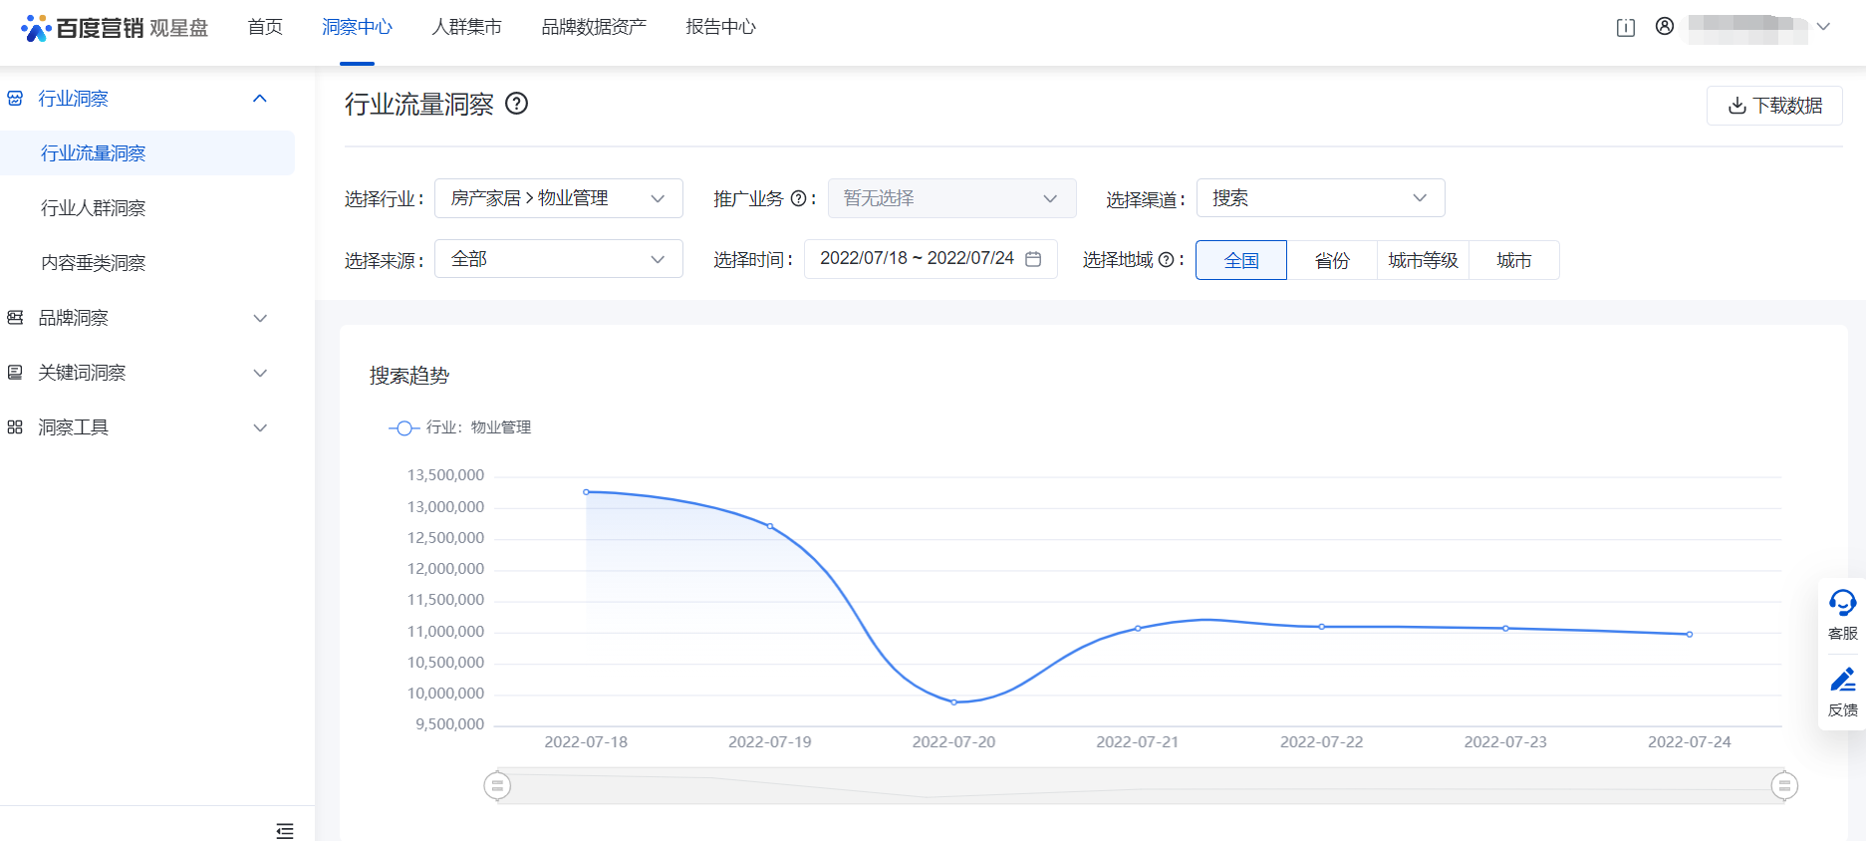Open help icon beside 行业流量洞察 title

point(516,104)
